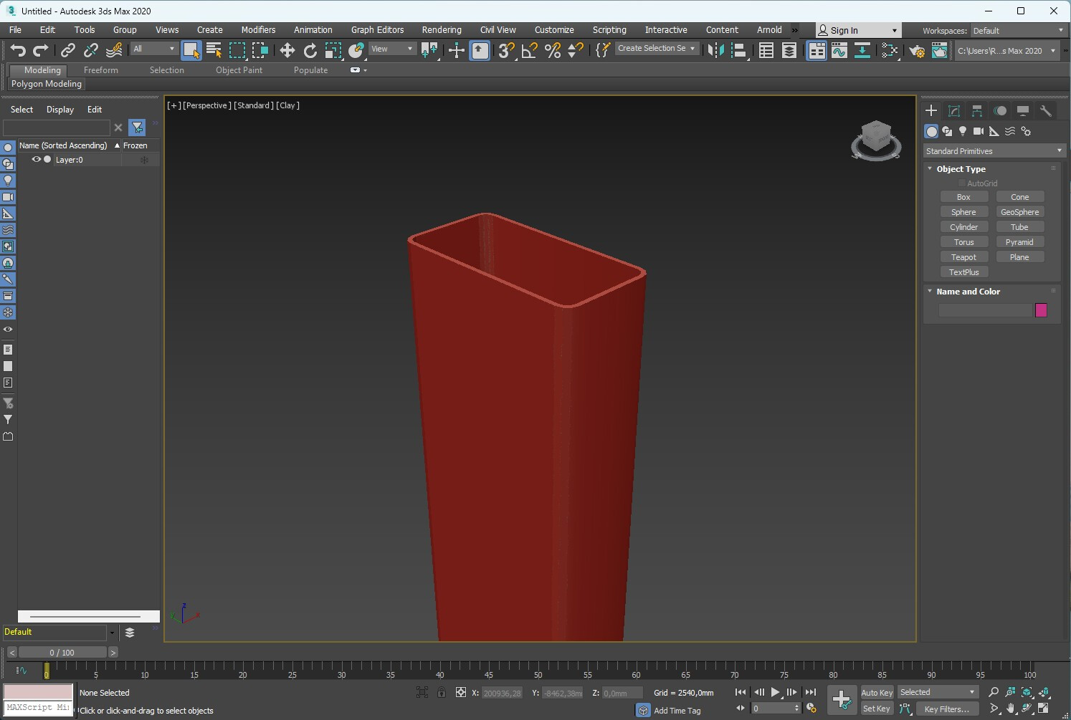Open the Utilities panel wrench tab
This screenshot has height=720, width=1071.
1046,110
